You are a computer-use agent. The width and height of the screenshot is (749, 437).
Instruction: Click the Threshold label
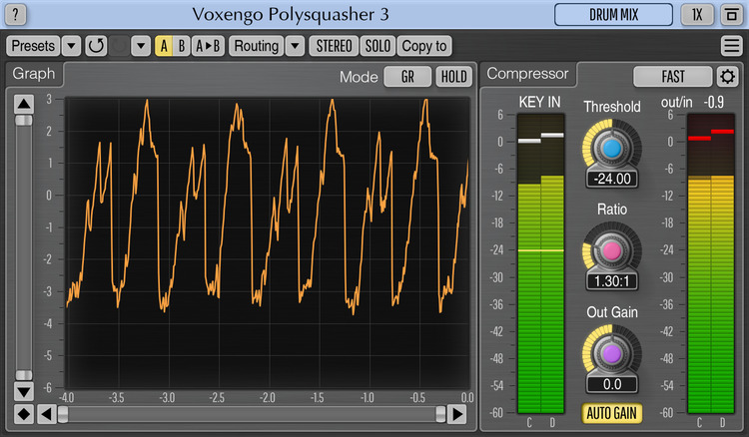click(x=612, y=107)
